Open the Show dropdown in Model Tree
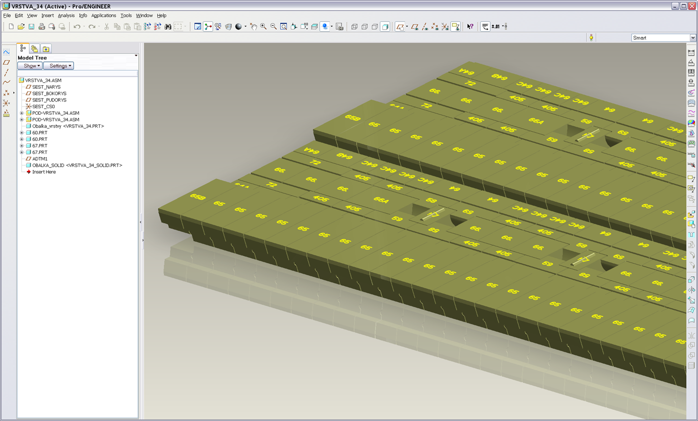This screenshot has height=421, width=698. (30, 66)
